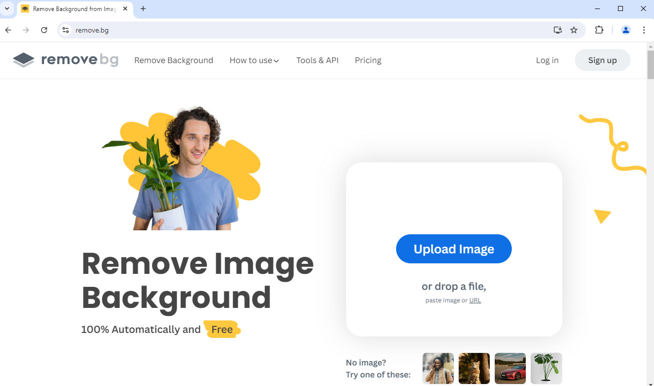
Task: Open the tab search chevron
Action: (7, 9)
